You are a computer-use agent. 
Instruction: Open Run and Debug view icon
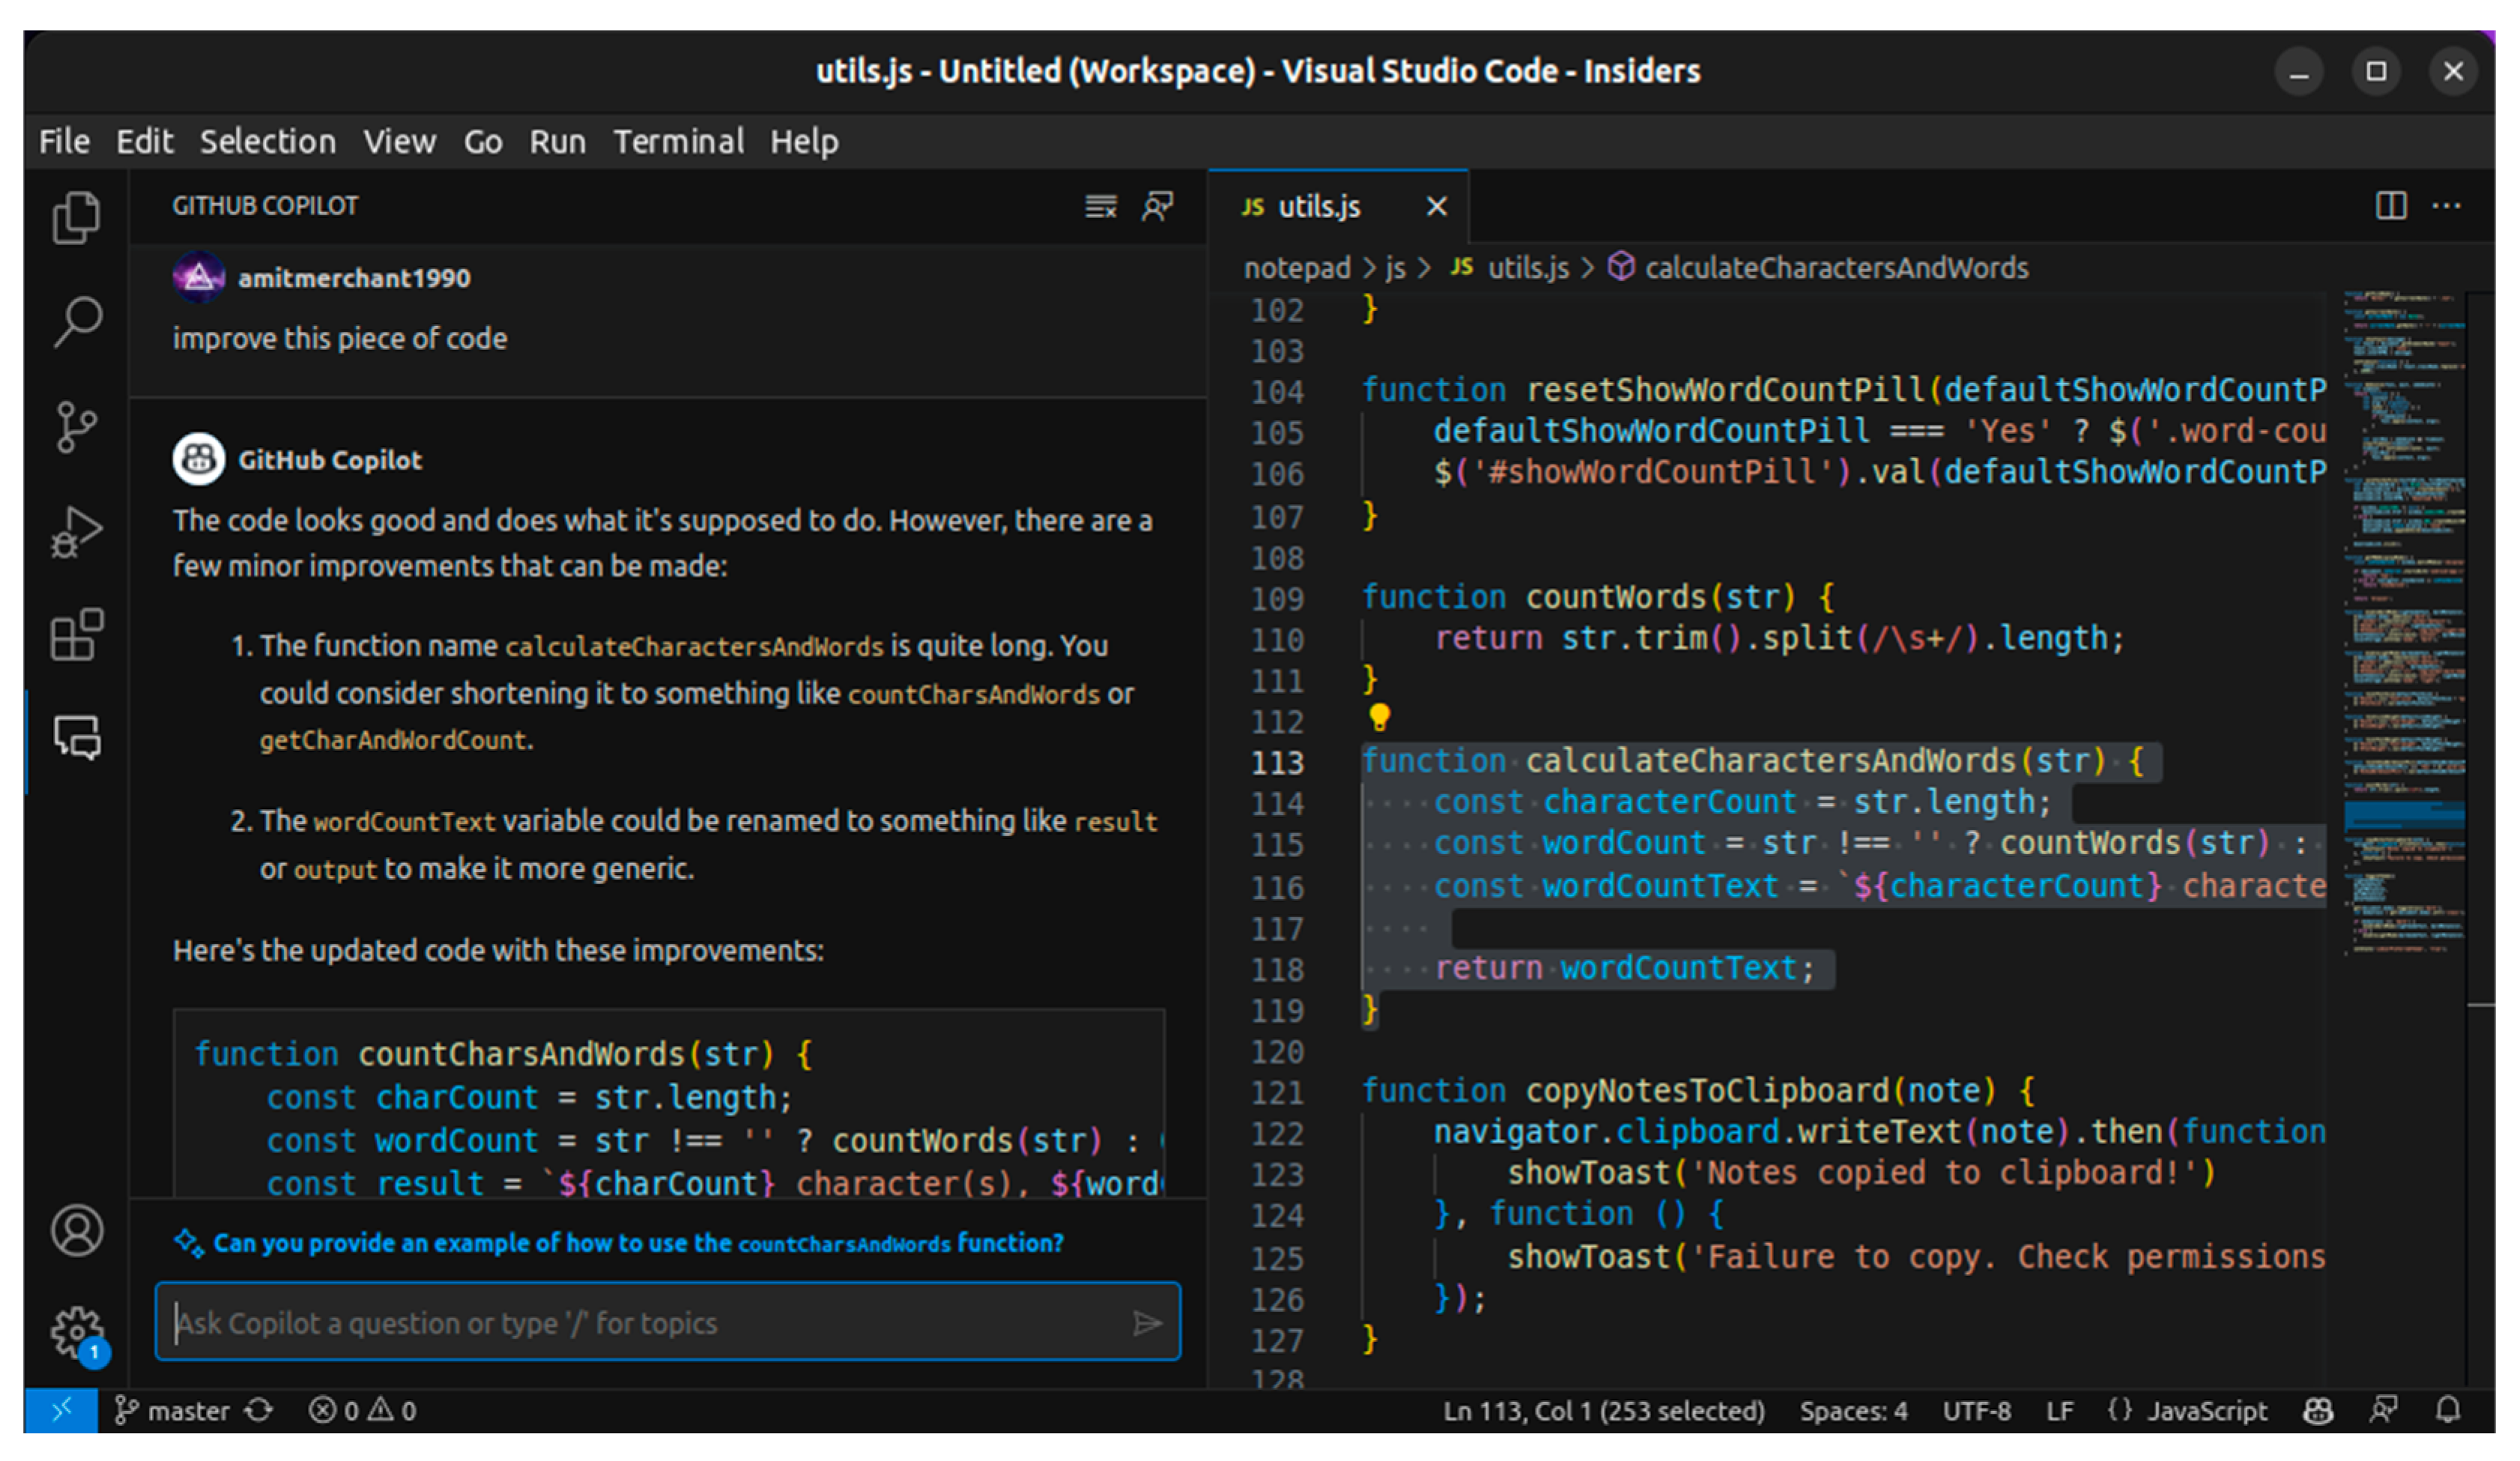[x=76, y=531]
